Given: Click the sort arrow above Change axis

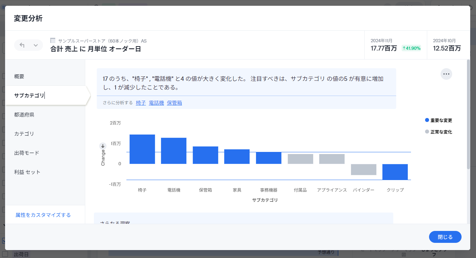Looking at the screenshot, I should [x=103, y=146].
